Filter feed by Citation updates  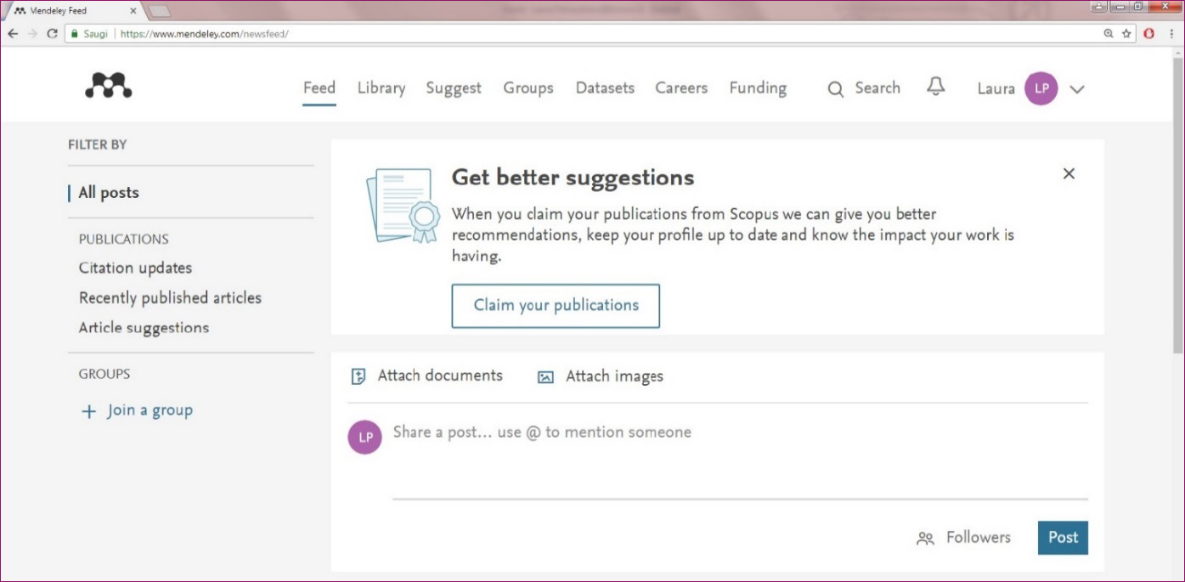coord(135,268)
